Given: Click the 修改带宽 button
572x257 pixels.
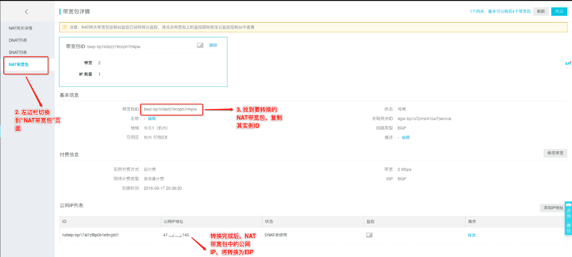Looking at the screenshot, I should tap(555, 153).
